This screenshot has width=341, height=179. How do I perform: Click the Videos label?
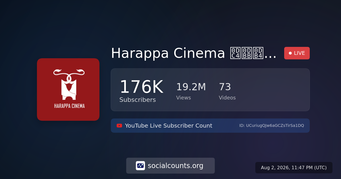click(x=227, y=98)
